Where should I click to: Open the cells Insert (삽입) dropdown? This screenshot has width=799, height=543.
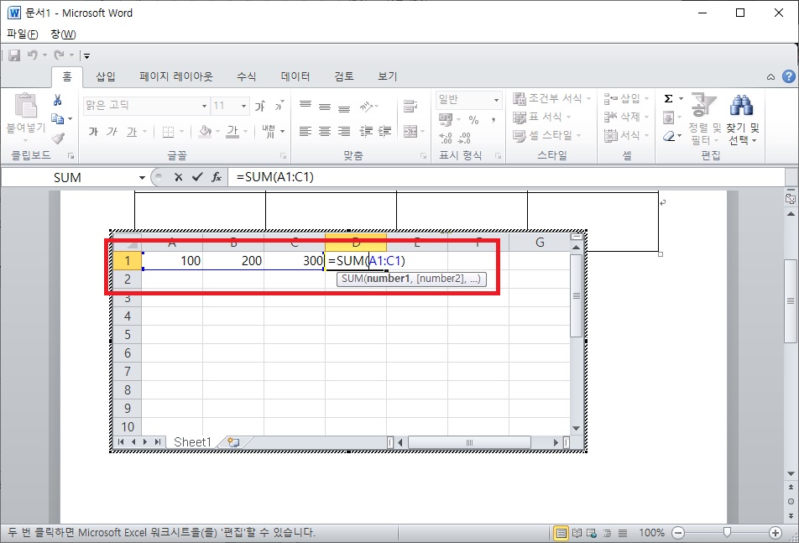[x=626, y=98]
